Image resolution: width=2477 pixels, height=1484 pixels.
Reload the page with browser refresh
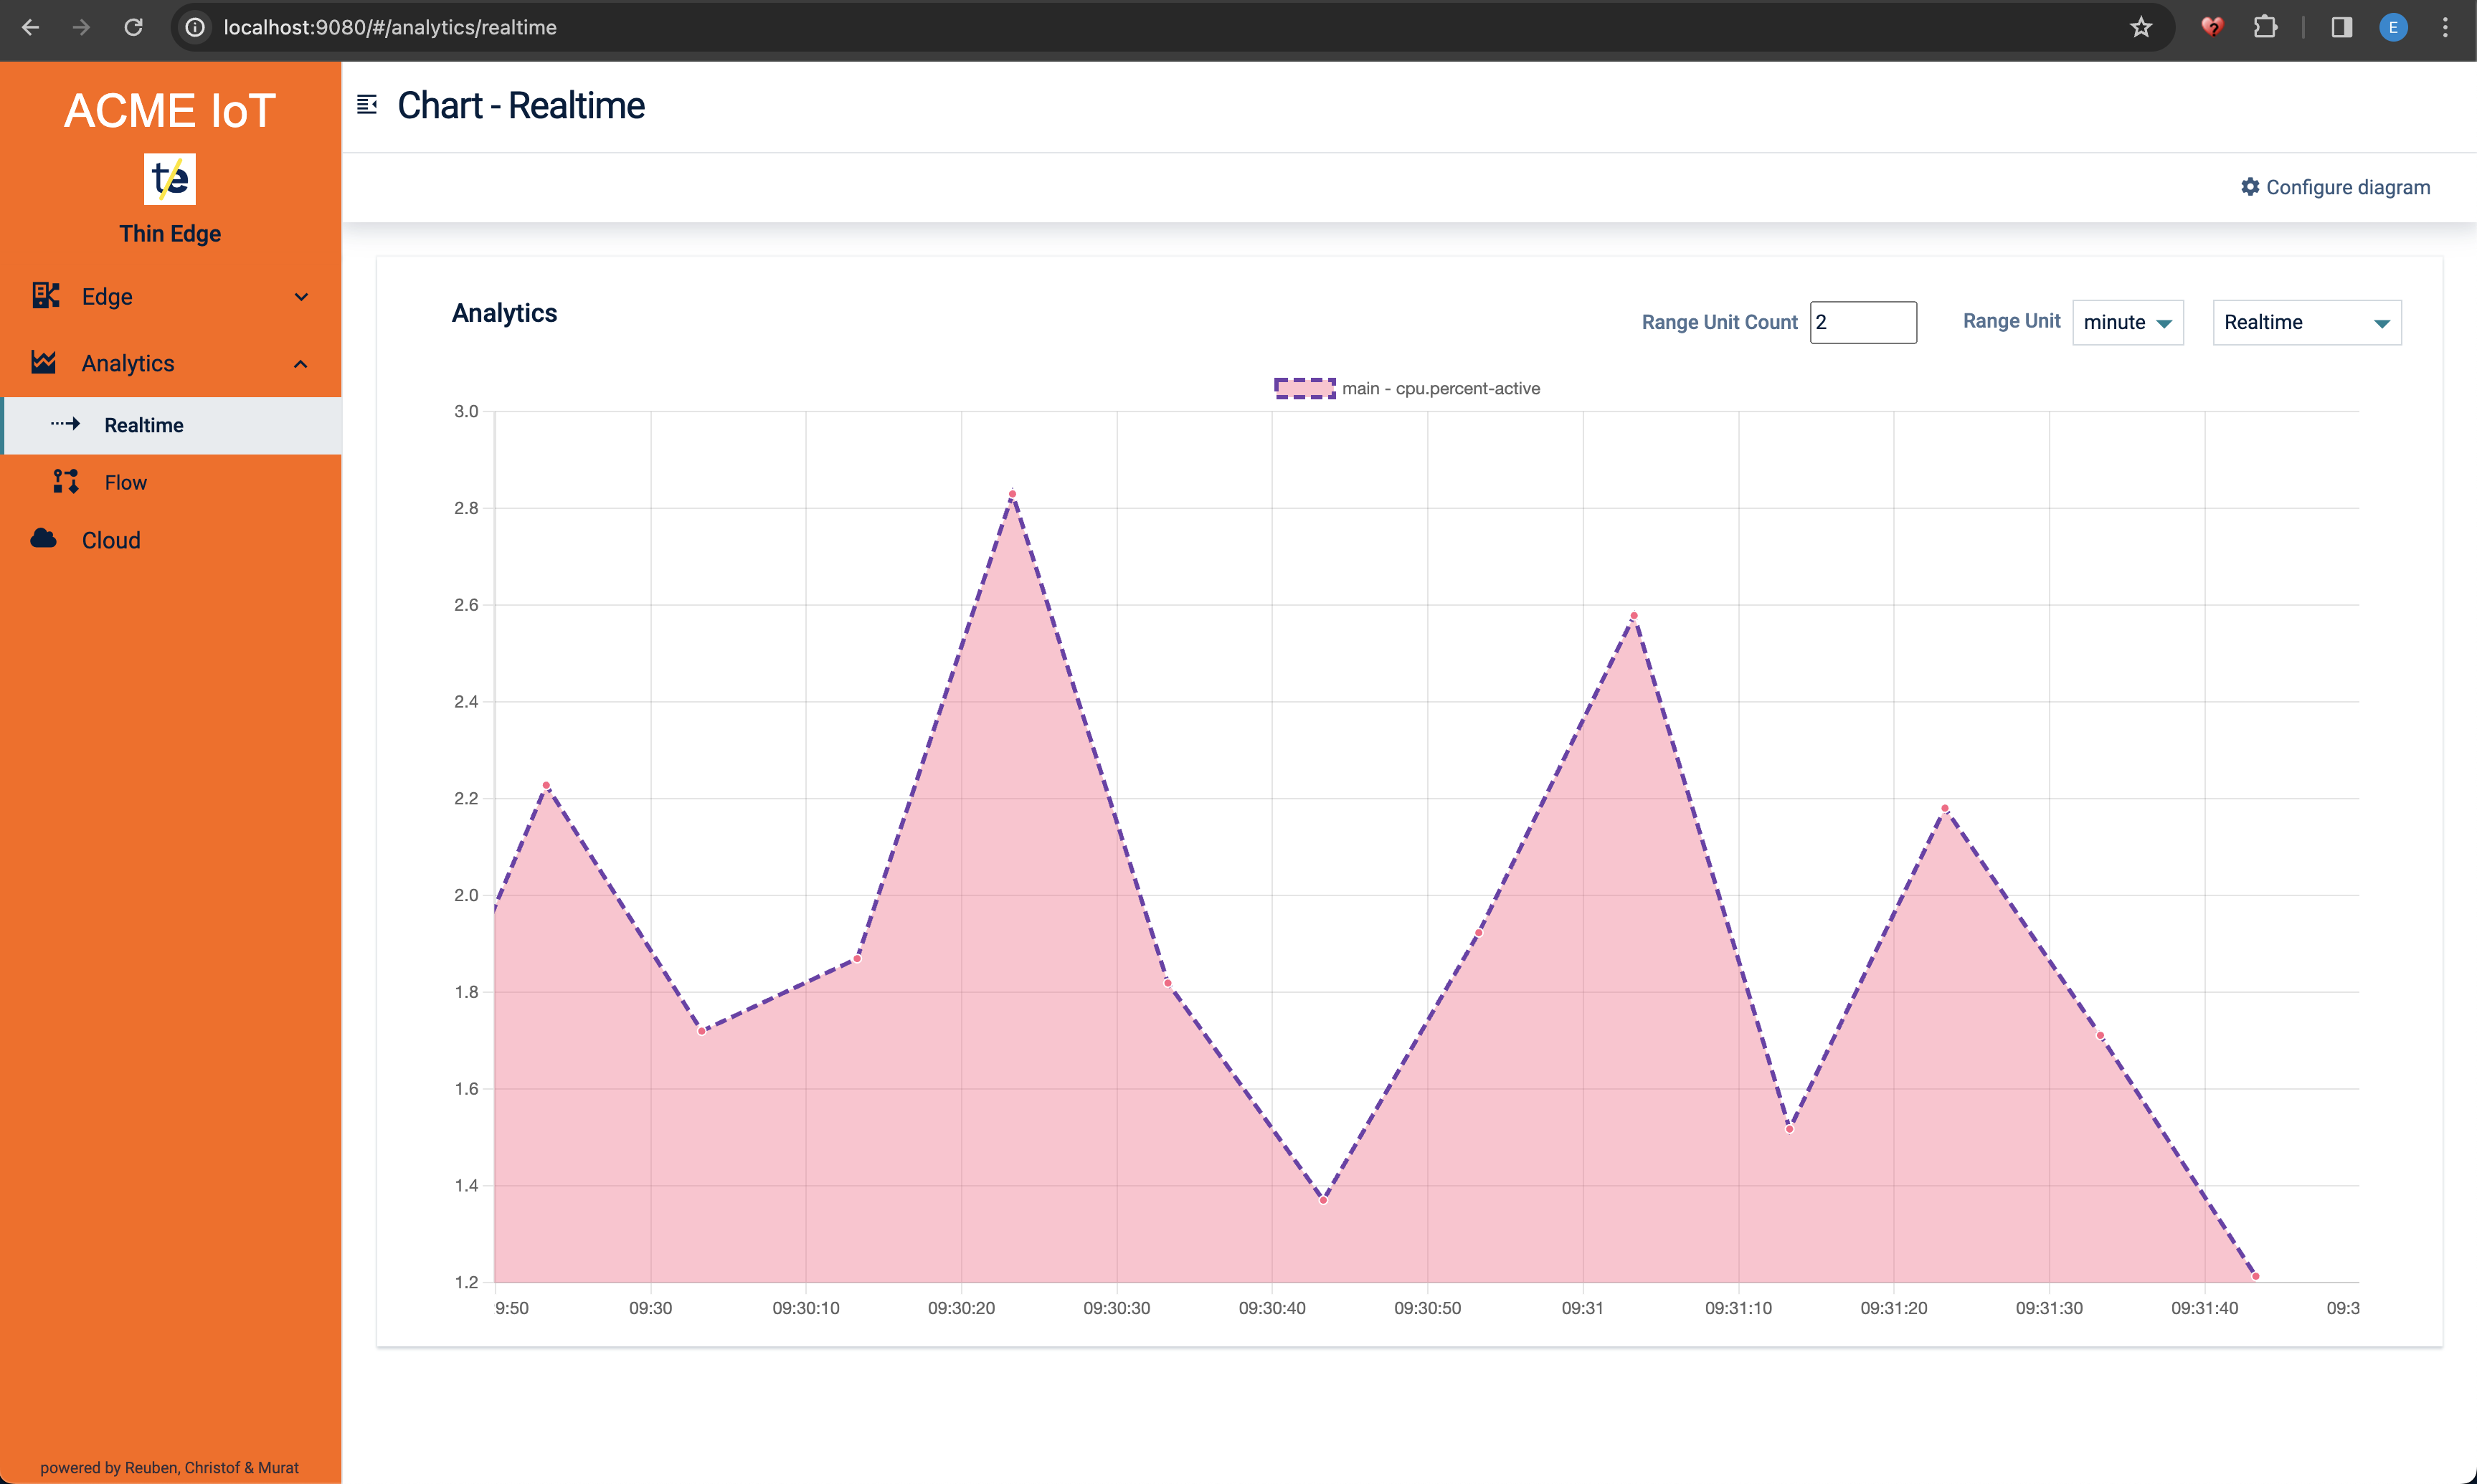point(133,28)
